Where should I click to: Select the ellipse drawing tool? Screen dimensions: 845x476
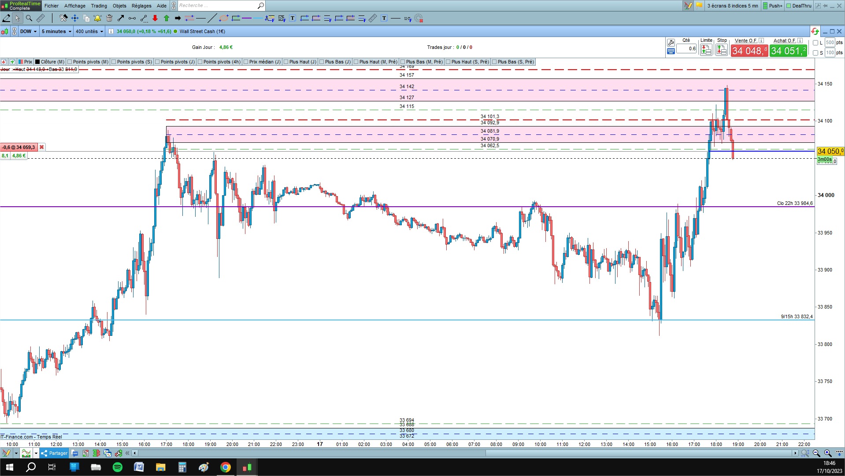[224, 18]
